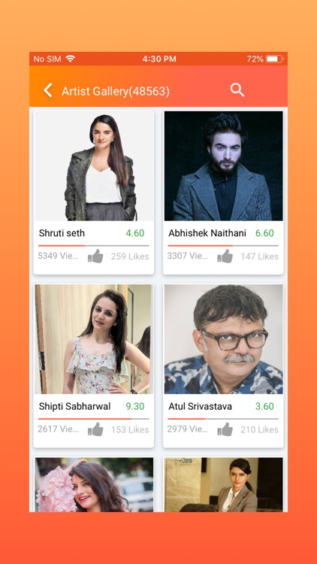Viewport: 317px width, 564px height.
Task: Open Abhishek Naithani's photo thumbnail
Action: tap(224, 166)
